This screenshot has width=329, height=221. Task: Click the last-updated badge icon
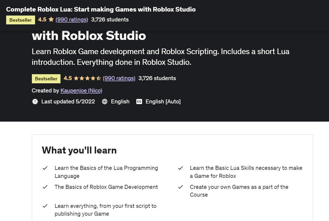35,102
